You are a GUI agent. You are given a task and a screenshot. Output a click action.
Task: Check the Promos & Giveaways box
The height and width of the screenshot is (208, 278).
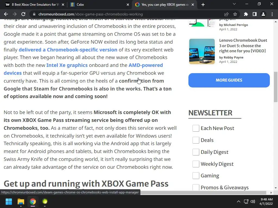pyautogui.click(x=196, y=187)
